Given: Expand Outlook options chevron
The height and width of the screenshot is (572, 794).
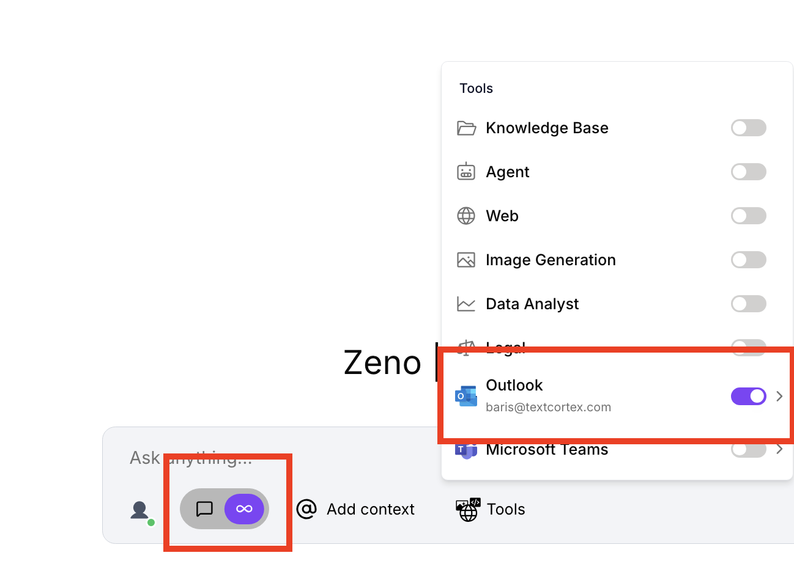Looking at the screenshot, I should (x=779, y=396).
